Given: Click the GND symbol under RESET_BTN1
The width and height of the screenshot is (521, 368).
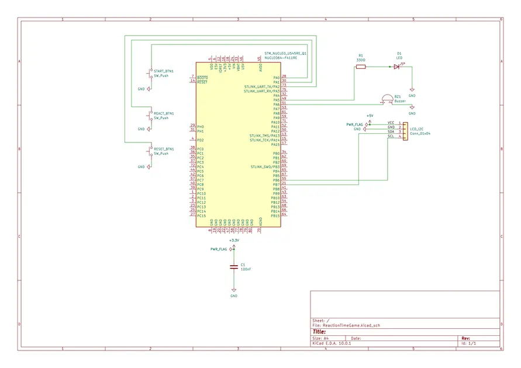Looking at the screenshot, I should [149, 166].
